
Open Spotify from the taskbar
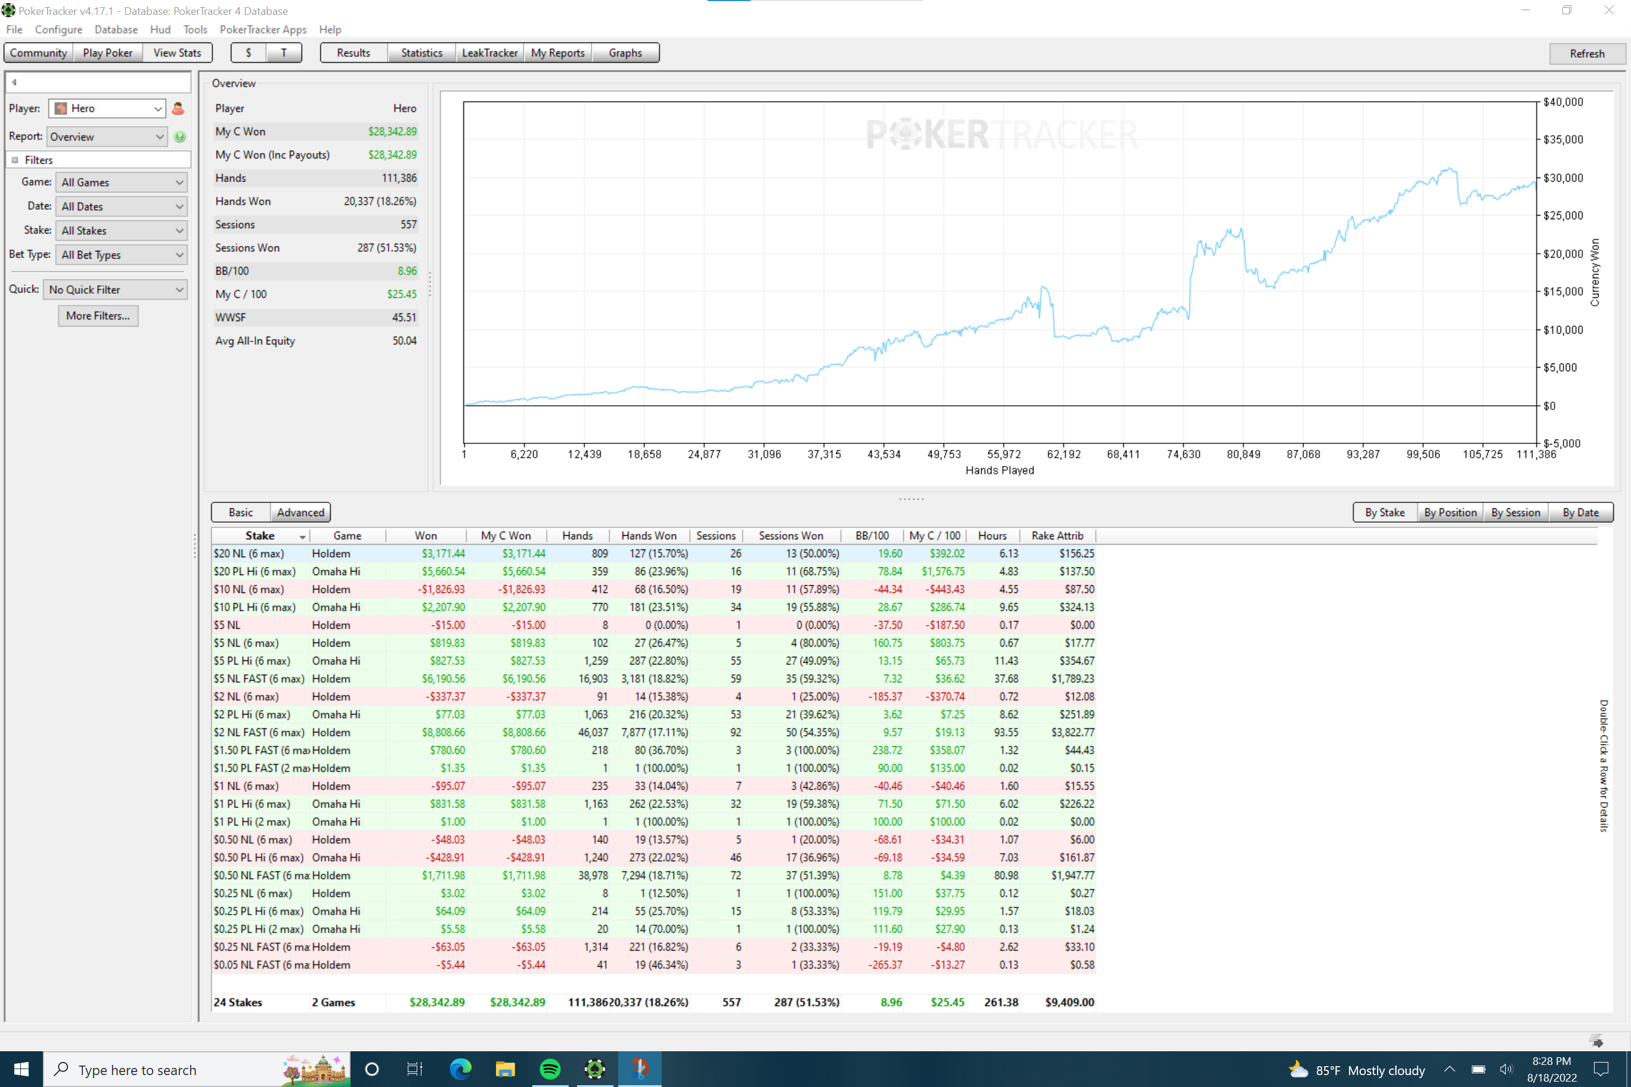(550, 1069)
